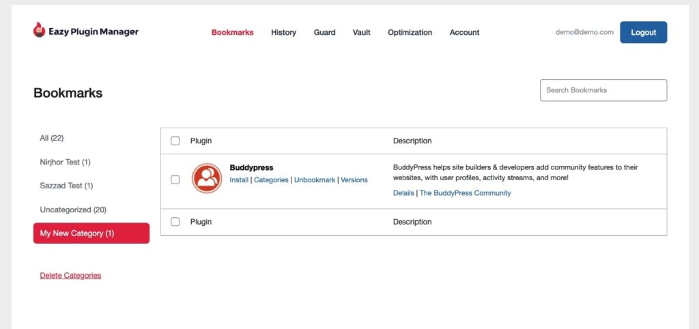Open the Vault nav tab
The image size is (699, 329).
pyautogui.click(x=362, y=32)
